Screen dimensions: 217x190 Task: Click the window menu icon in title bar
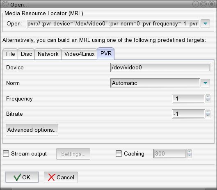[x=5, y=4]
